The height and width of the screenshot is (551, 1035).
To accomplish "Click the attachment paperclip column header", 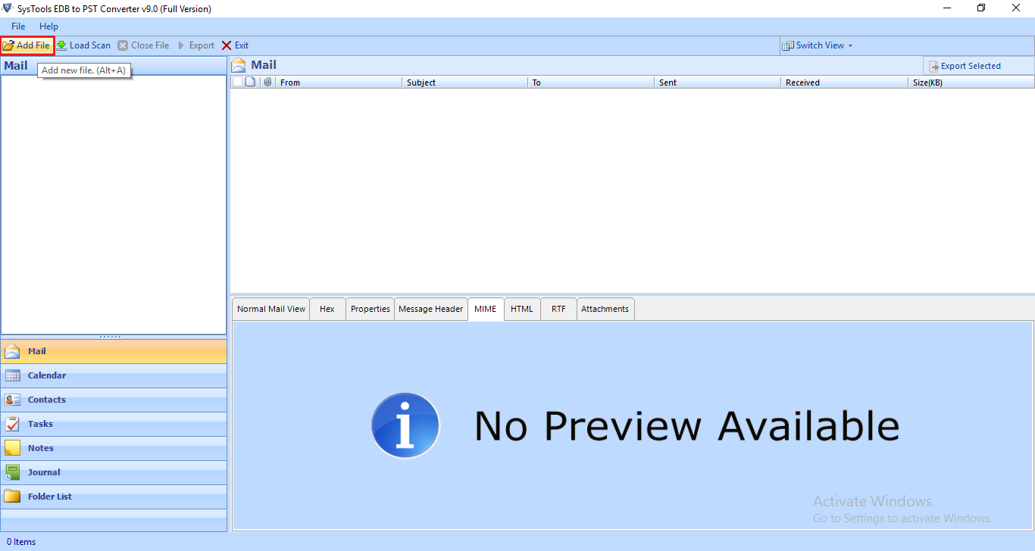I will pos(267,82).
